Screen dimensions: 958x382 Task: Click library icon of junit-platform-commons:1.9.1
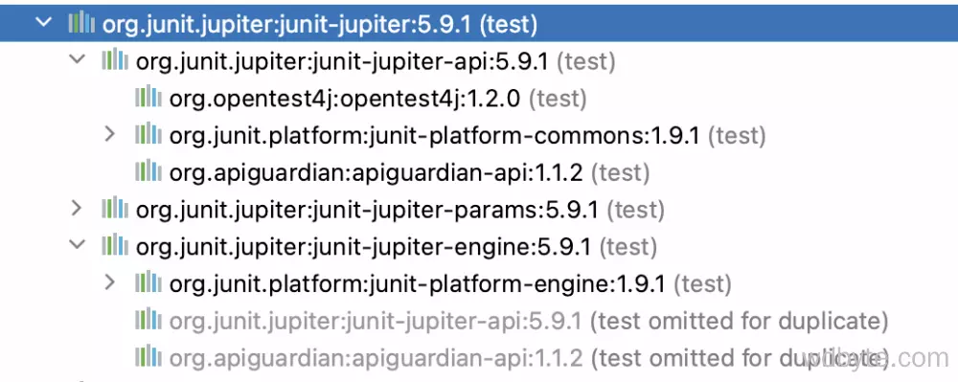(148, 134)
